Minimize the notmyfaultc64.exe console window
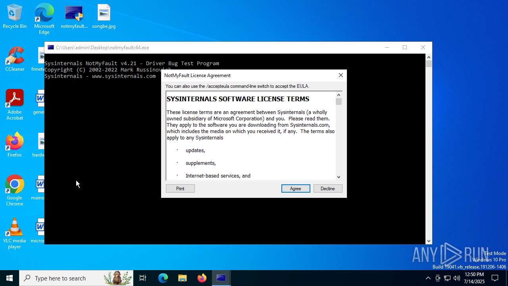Screen dimensions: 508x286 tap(387, 47)
